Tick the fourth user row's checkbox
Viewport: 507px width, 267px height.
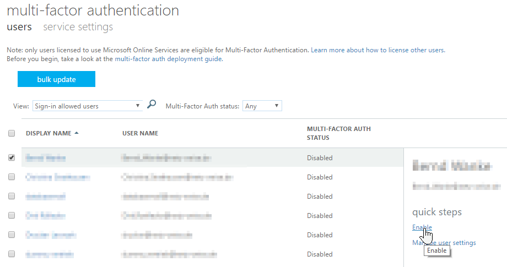[12, 215]
